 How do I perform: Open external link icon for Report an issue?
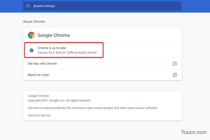175,75
